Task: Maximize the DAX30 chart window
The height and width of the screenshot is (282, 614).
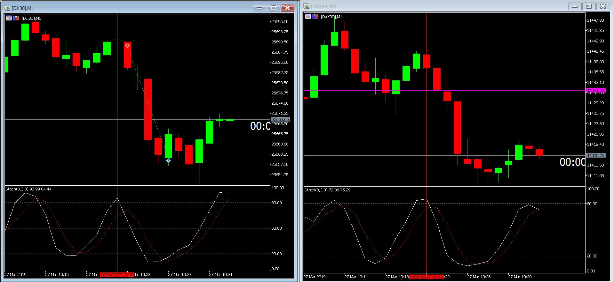Action: tap(589, 6)
